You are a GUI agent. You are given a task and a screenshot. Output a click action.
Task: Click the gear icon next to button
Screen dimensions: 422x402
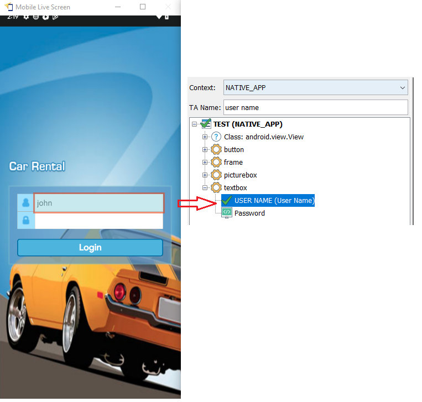pyautogui.click(x=216, y=149)
